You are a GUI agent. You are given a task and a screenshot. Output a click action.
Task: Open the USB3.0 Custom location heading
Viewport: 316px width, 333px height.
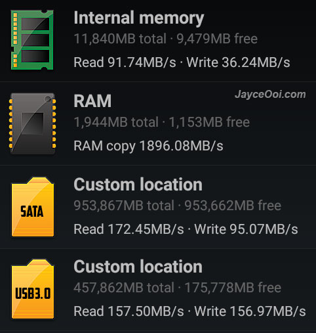138,267
